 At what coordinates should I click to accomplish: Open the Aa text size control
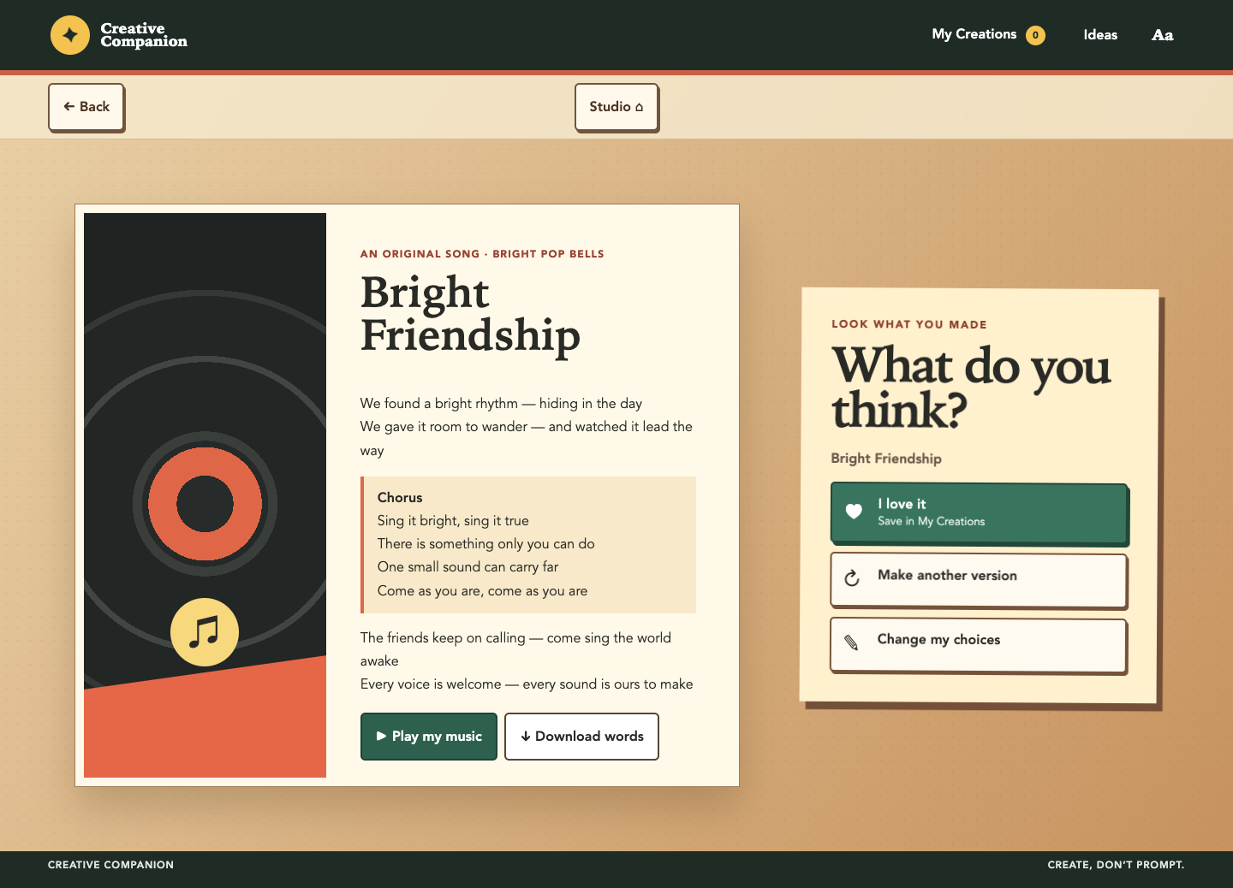(1162, 35)
